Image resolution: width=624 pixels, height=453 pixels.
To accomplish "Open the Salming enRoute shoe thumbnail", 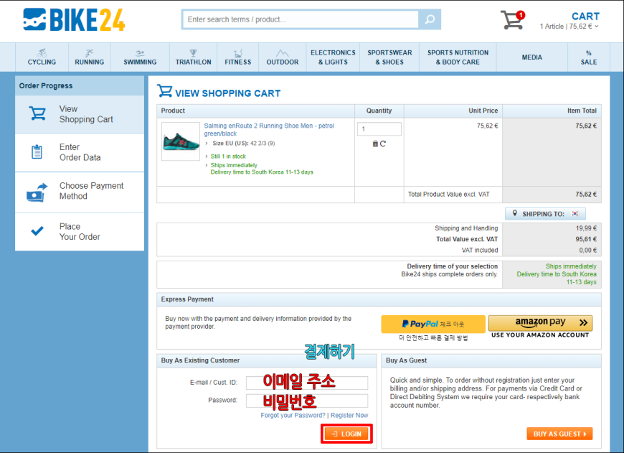I will 181,141.
